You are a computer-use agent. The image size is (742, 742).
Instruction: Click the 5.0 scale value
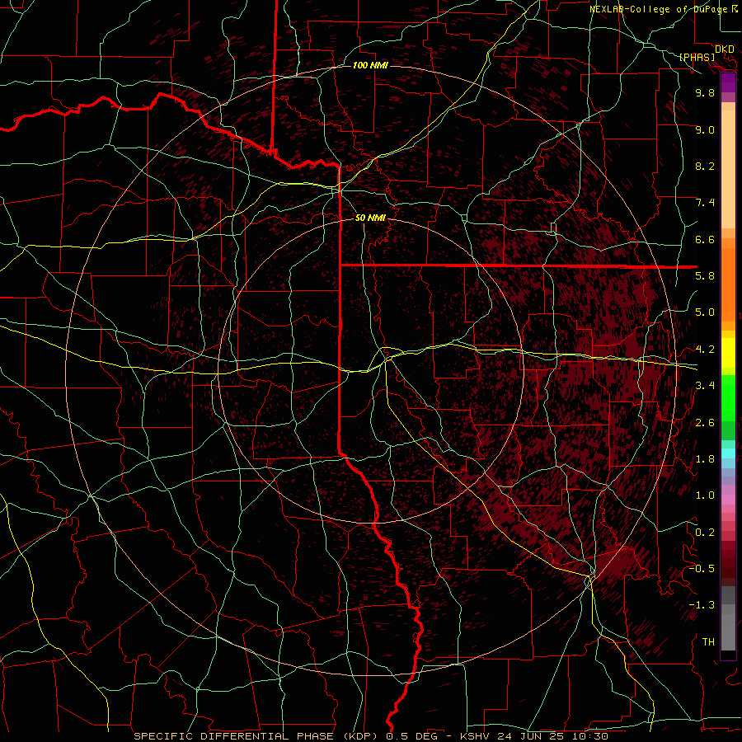point(705,312)
